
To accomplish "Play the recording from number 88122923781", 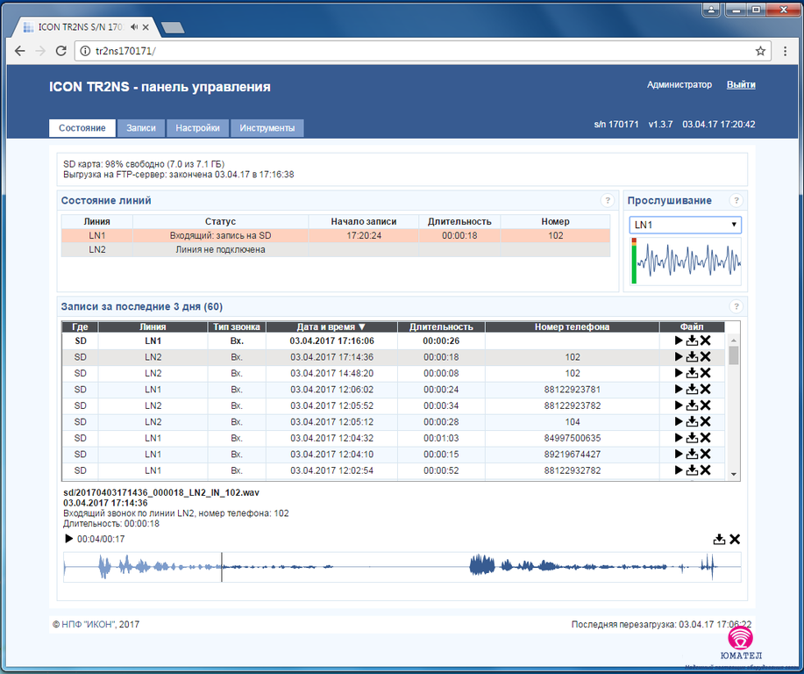I will (679, 389).
